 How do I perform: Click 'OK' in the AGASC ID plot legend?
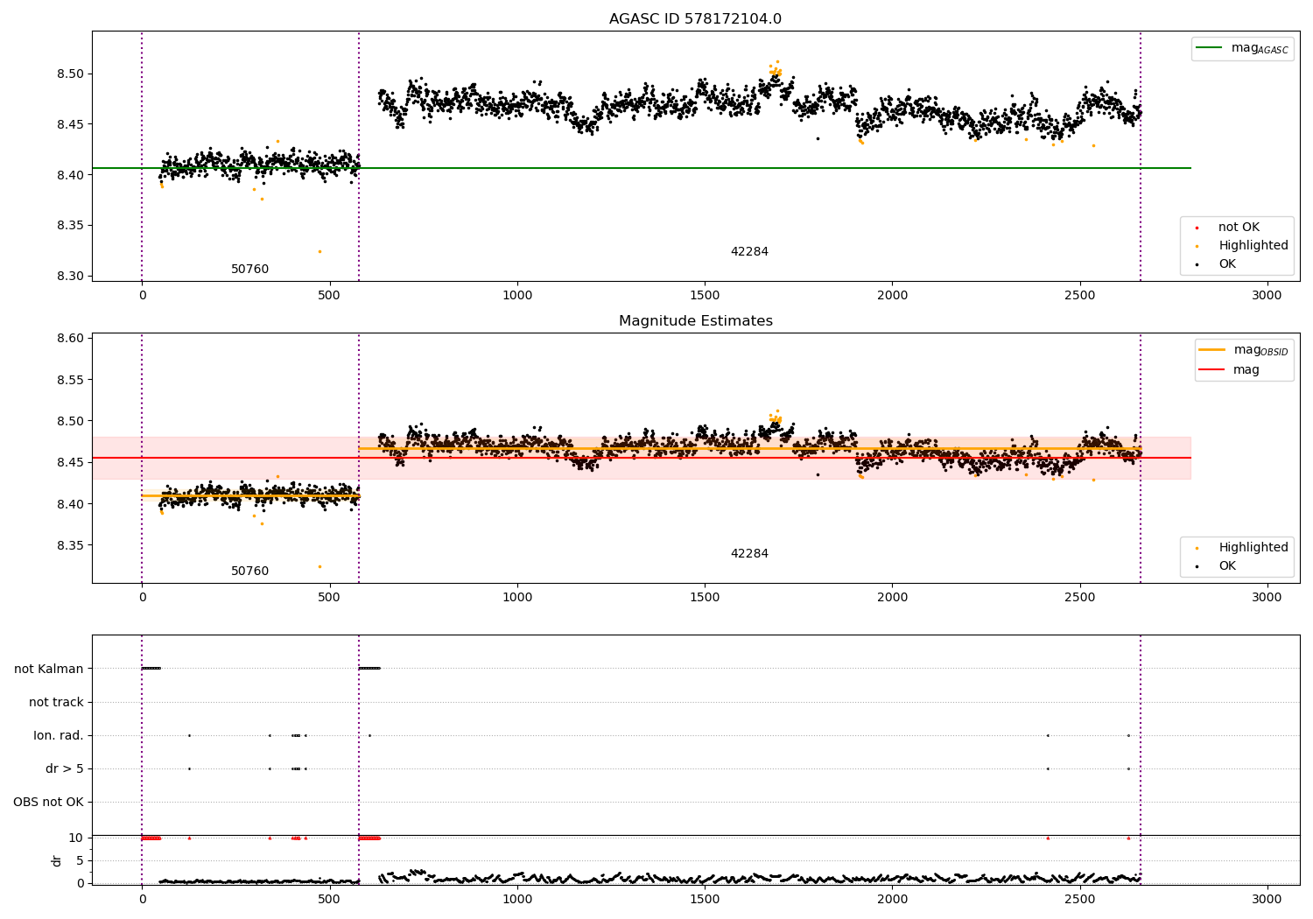[1227, 264]
